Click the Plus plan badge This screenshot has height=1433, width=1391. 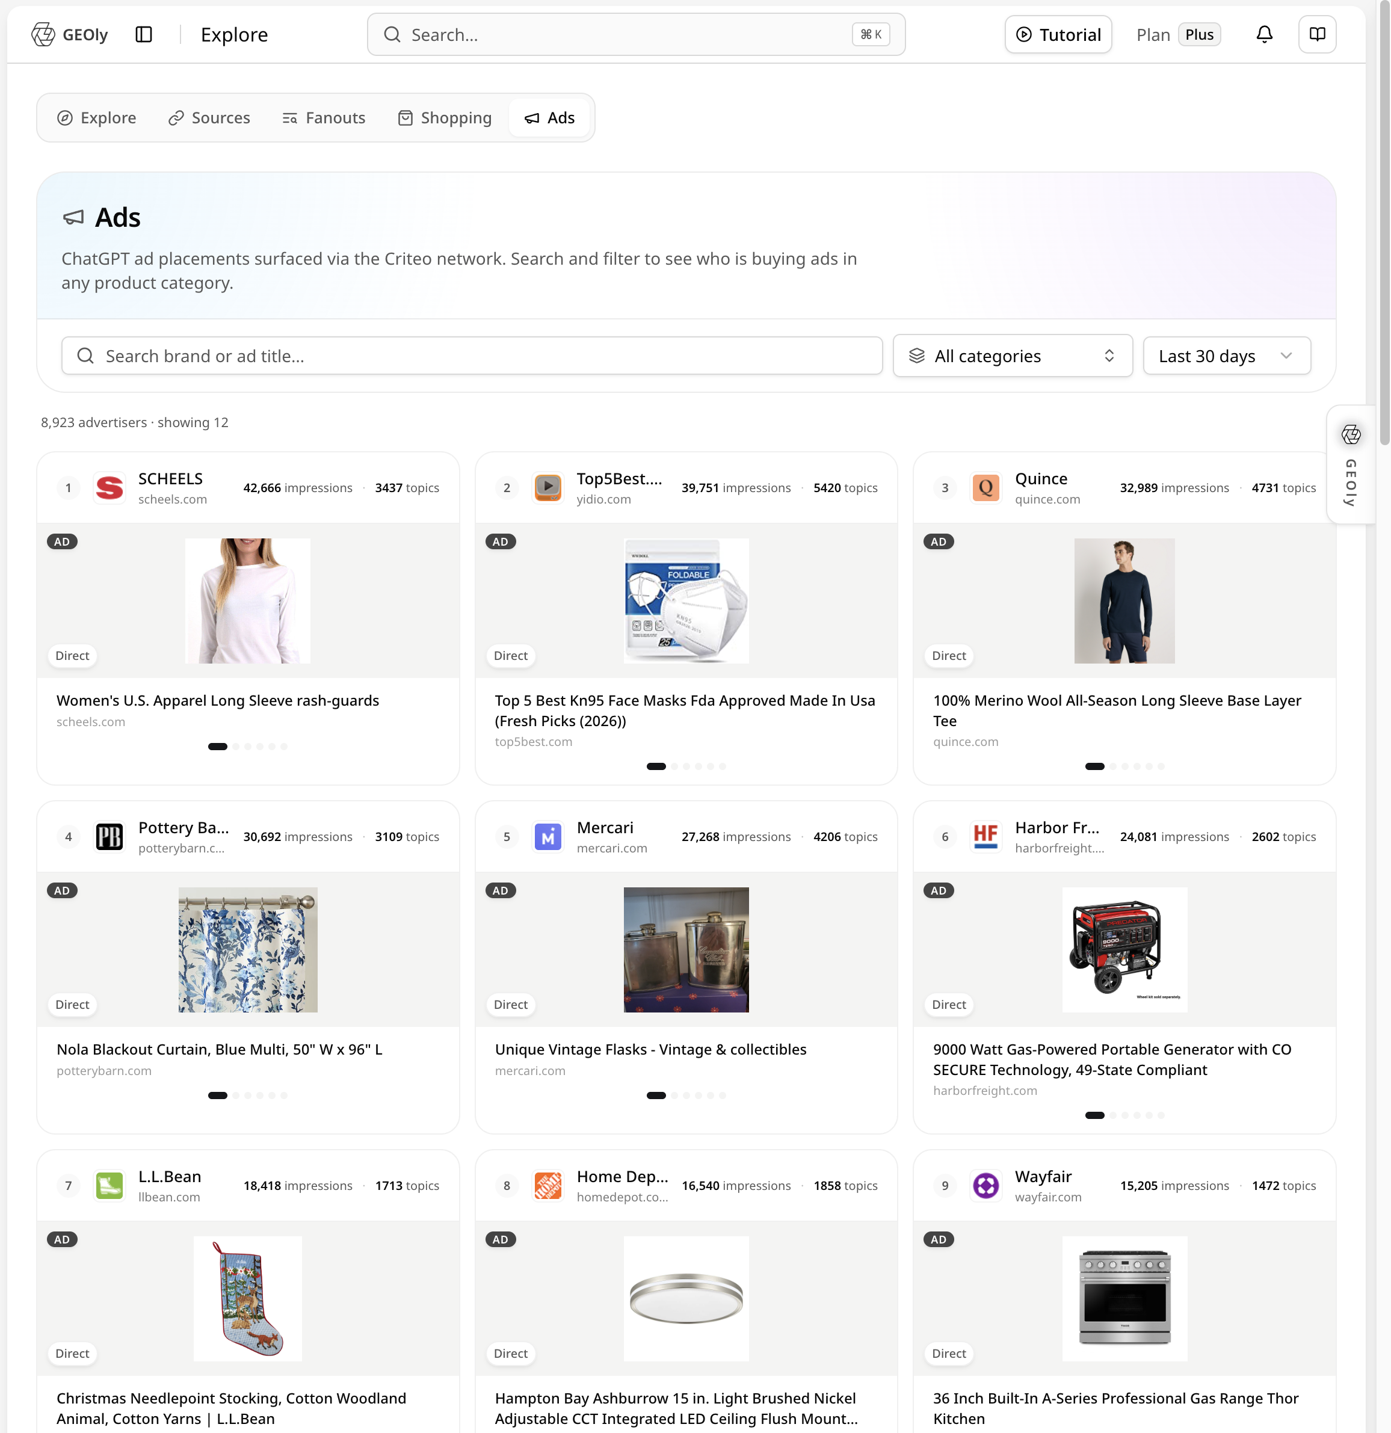point(1198,34)
